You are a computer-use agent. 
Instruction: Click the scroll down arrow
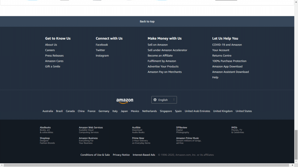[296, 161]
